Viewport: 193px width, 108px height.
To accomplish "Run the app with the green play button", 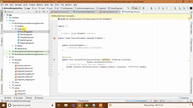I will coord(144,8).
